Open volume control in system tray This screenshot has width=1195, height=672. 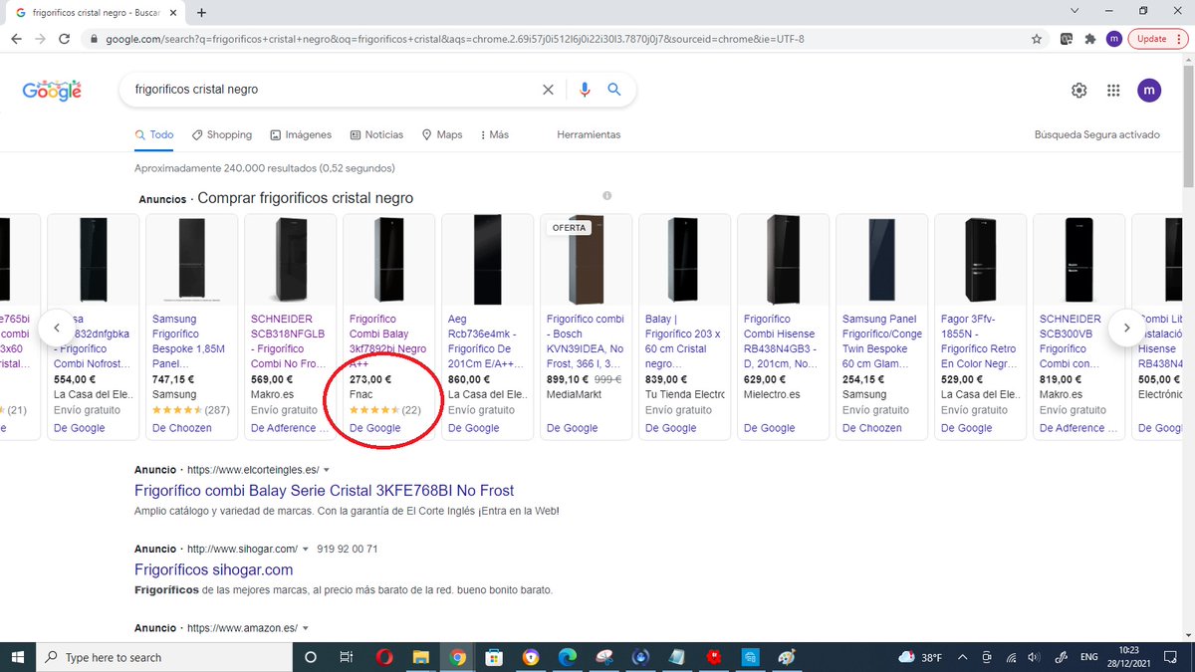(x=1035, y=657)
